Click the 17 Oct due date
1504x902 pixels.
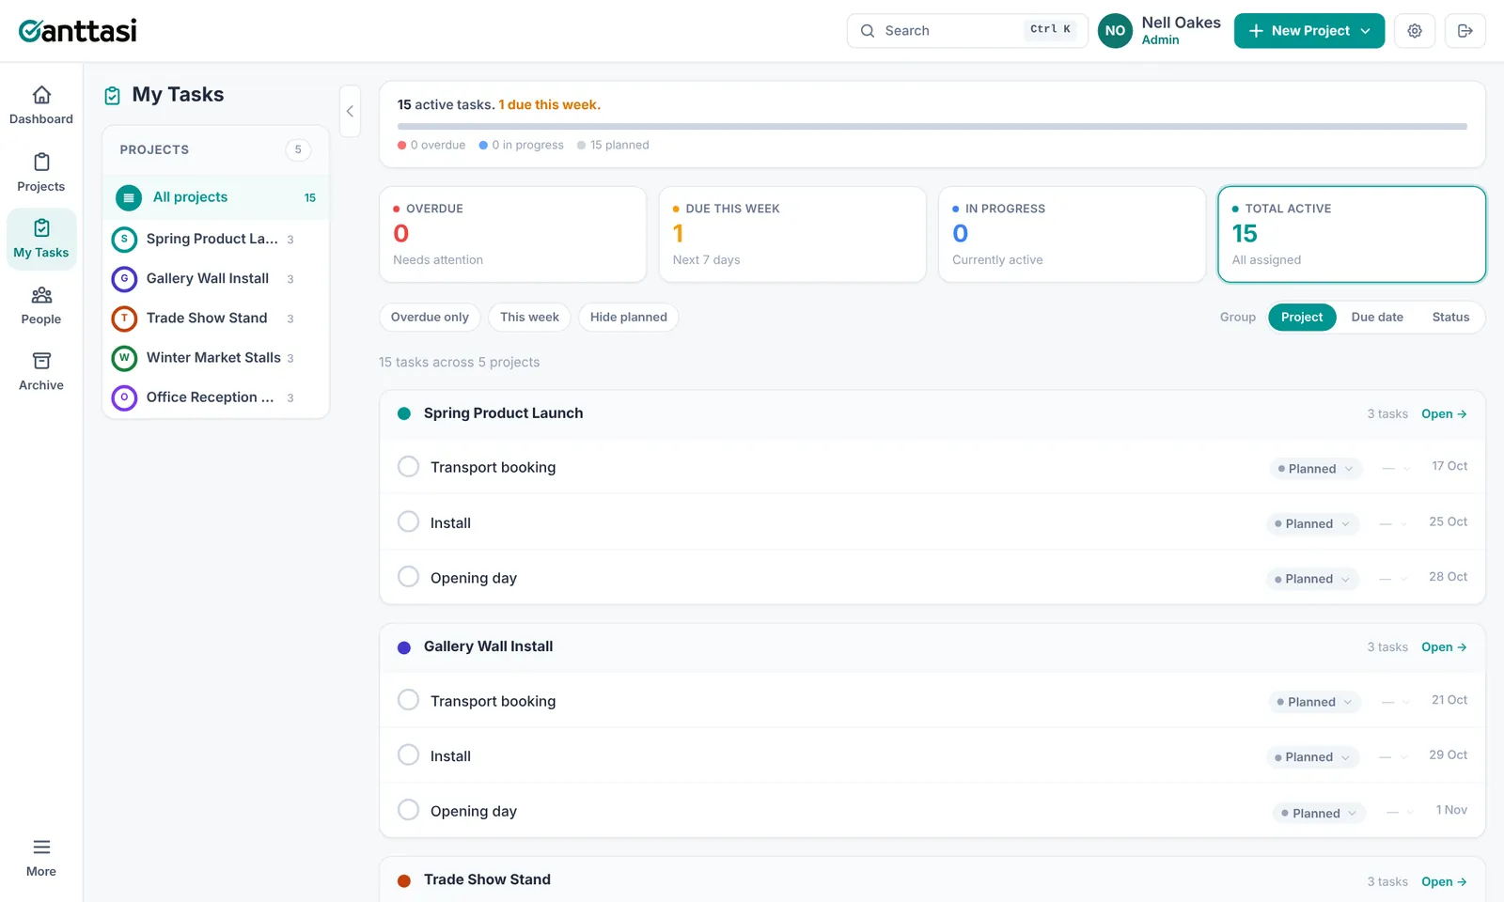pos(1449,466)
